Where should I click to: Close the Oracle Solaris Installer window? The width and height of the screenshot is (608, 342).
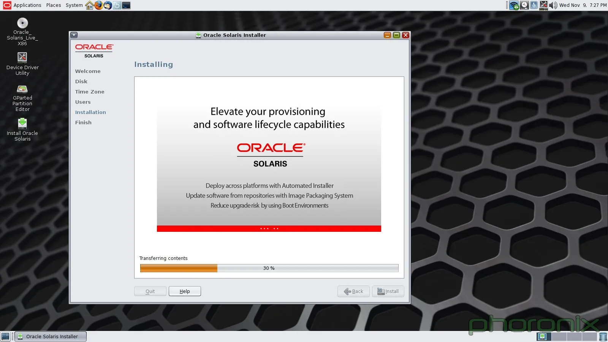click(x=405, y=35)
